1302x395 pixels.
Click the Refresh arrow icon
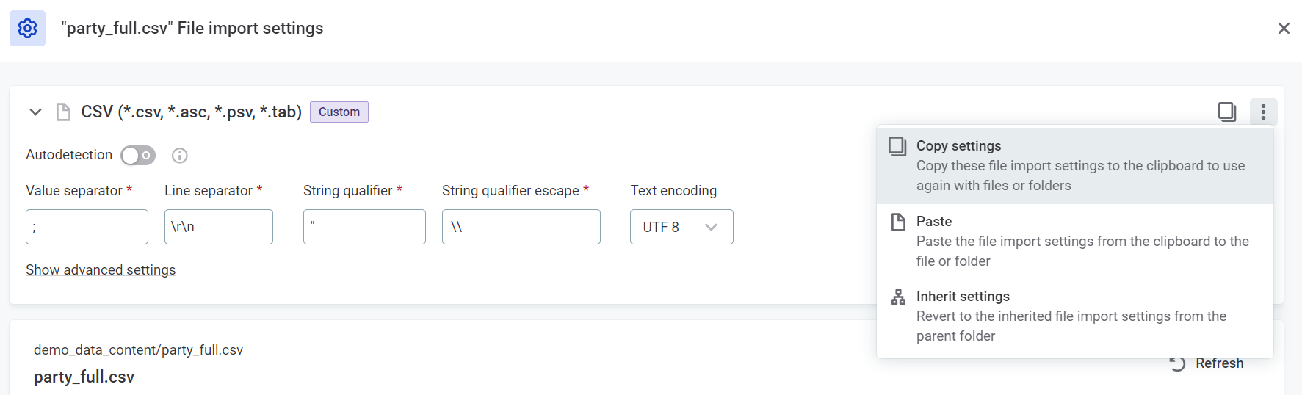(1178, 363)
